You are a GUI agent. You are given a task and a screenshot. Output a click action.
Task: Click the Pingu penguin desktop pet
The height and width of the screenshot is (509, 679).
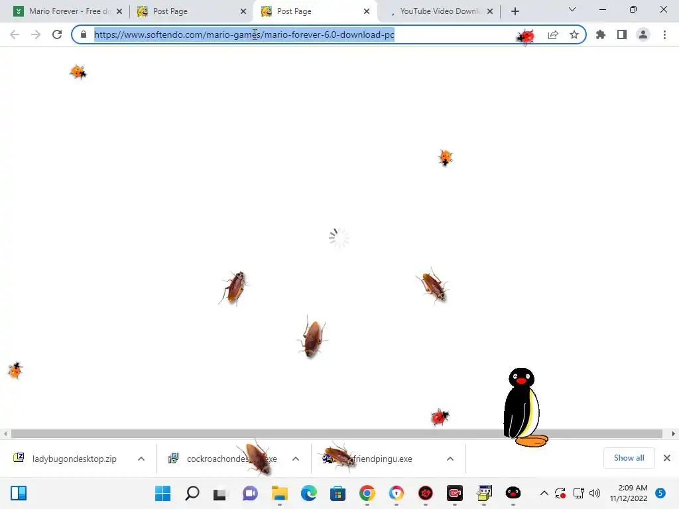click(525, 408)
